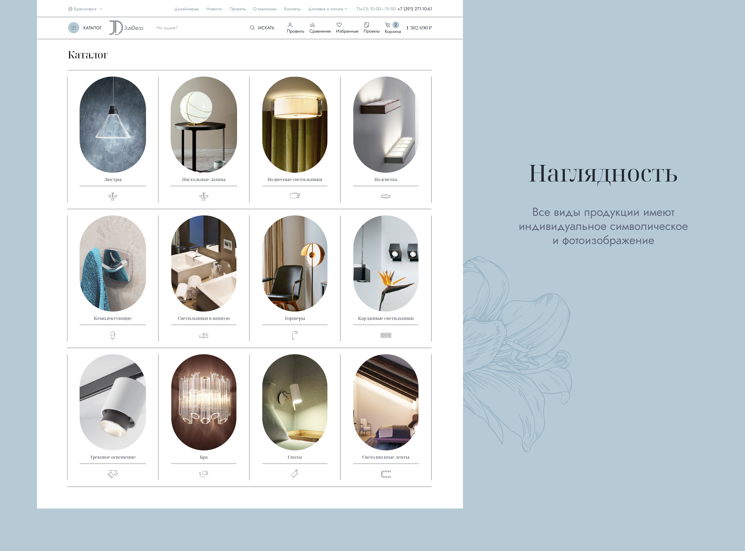This screenshot has height=551, width=745.
Task: Expand the Доставка и оплата dropdown
Action: (x=328, y=9)
